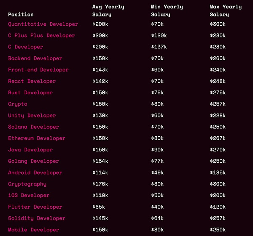Viewport: 253px width, 236px height.
Task: Click the Solidity Developer link
Action: pos(37,218)
